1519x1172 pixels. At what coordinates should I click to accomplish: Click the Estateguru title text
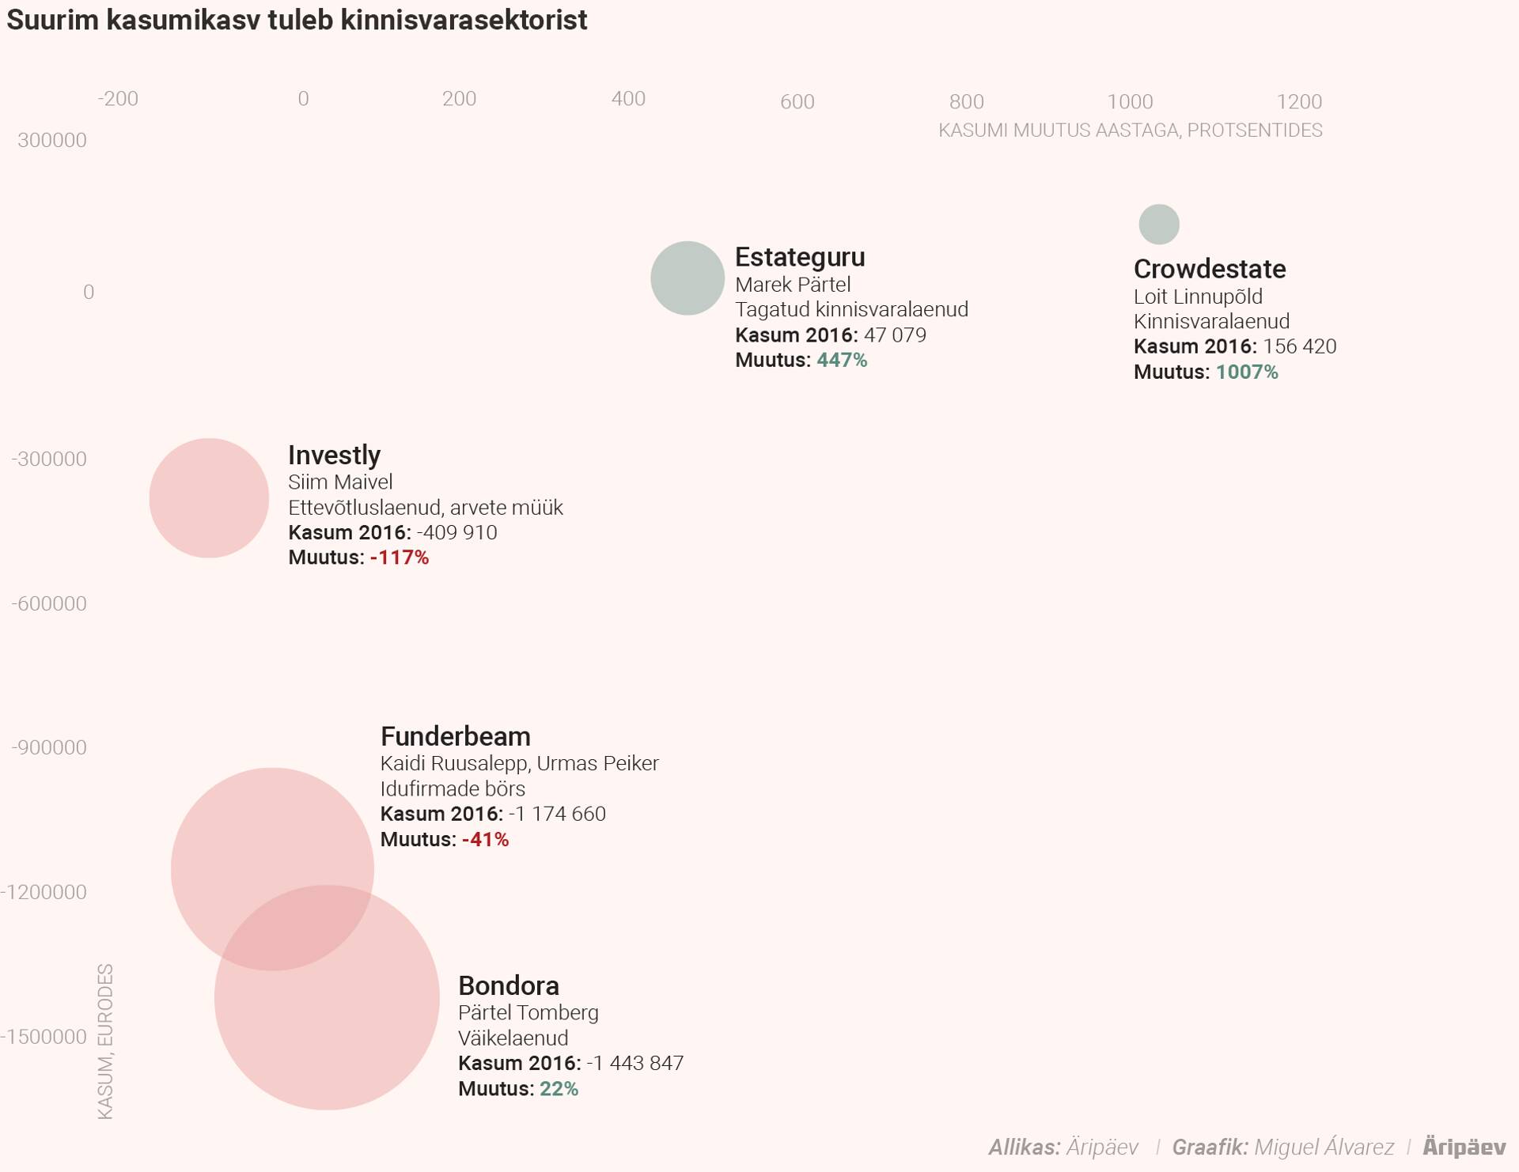coord(799,257)
